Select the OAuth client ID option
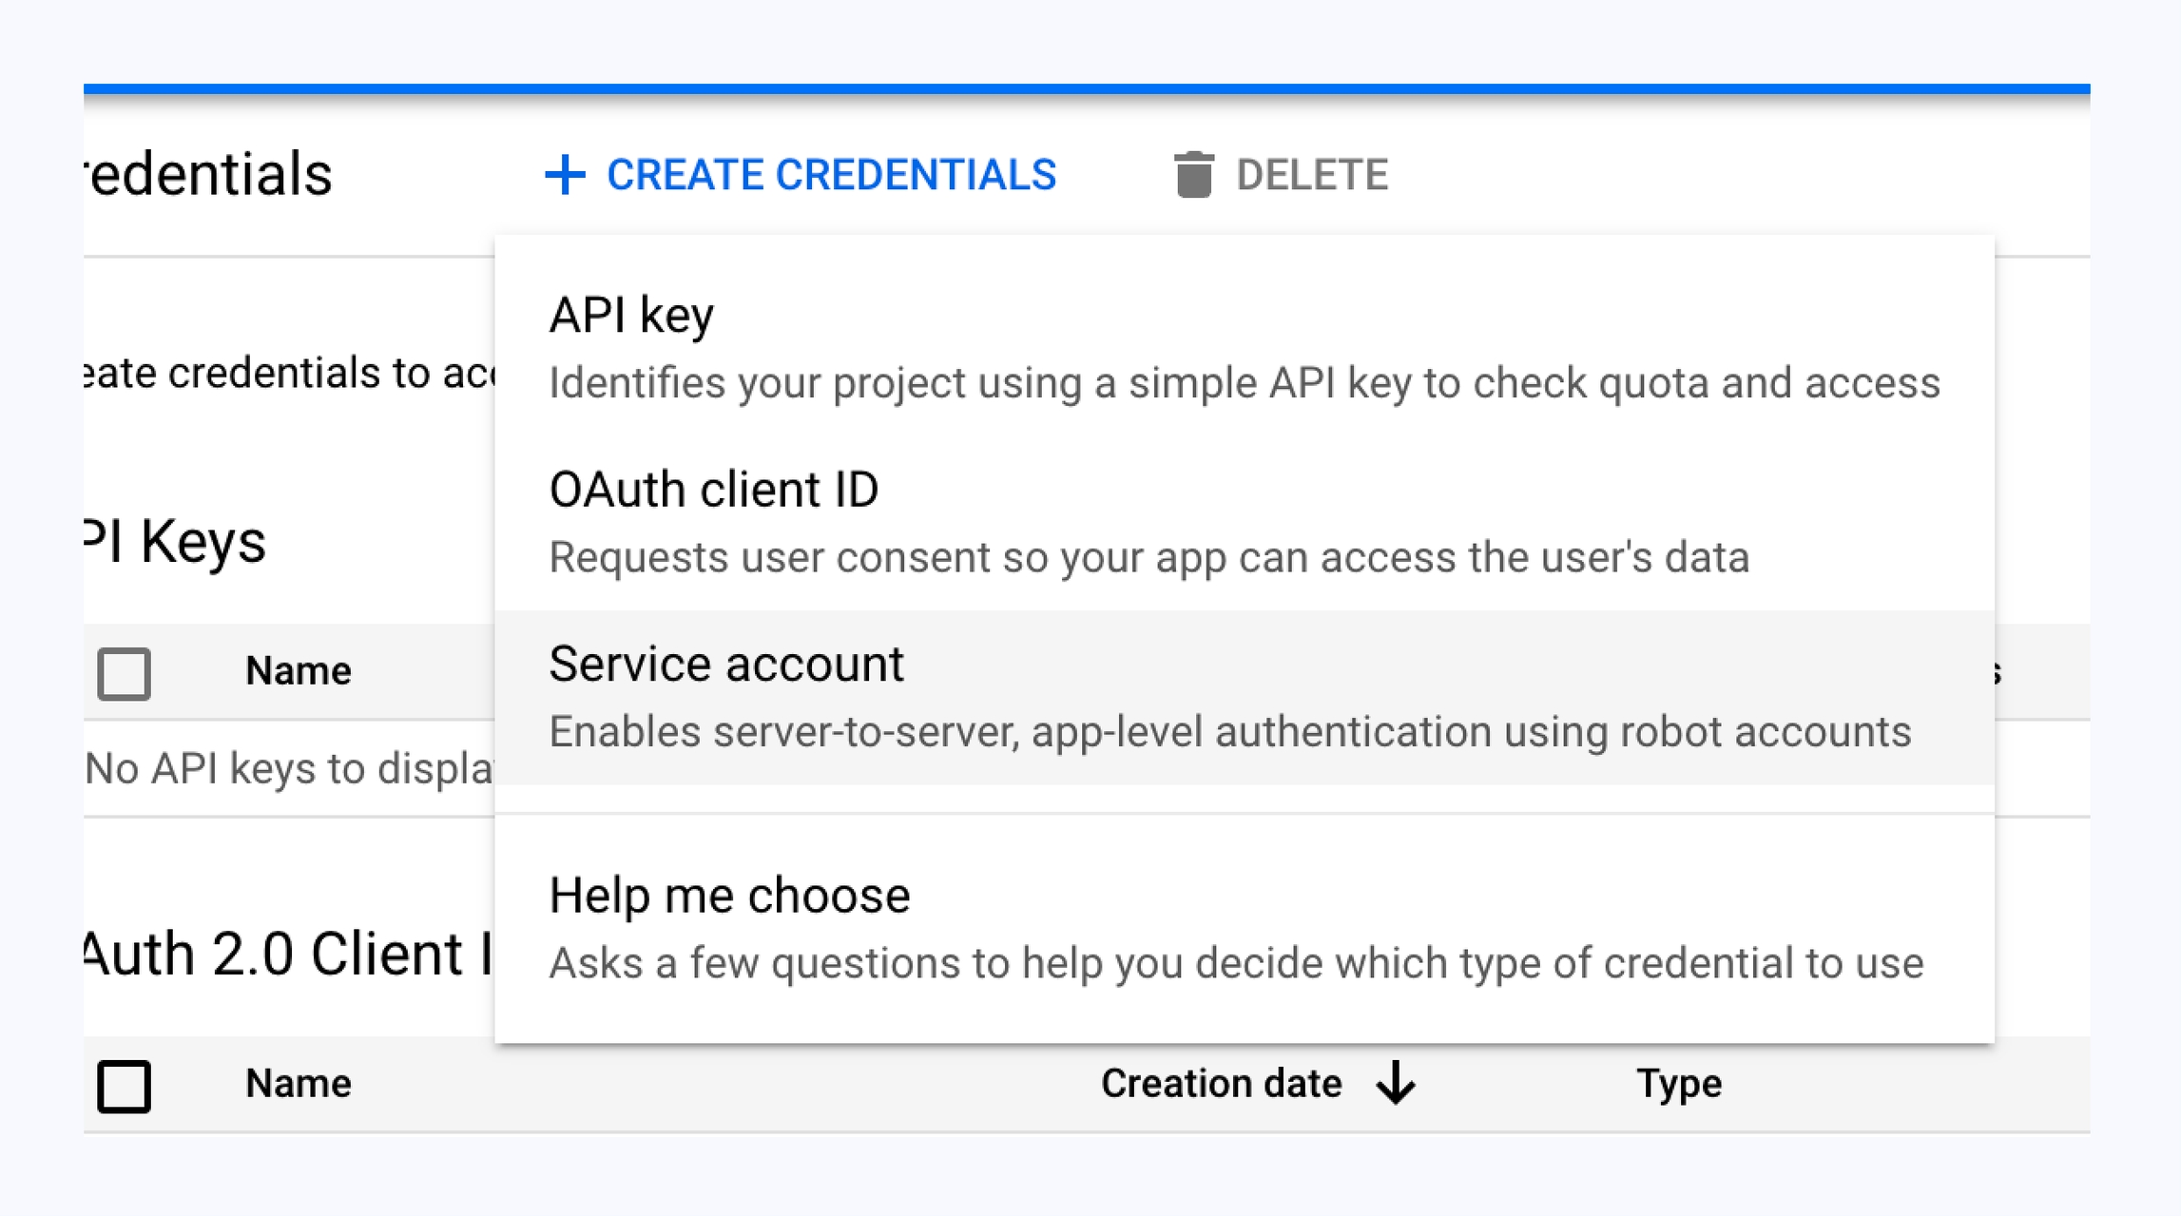 tap(714, 490)
